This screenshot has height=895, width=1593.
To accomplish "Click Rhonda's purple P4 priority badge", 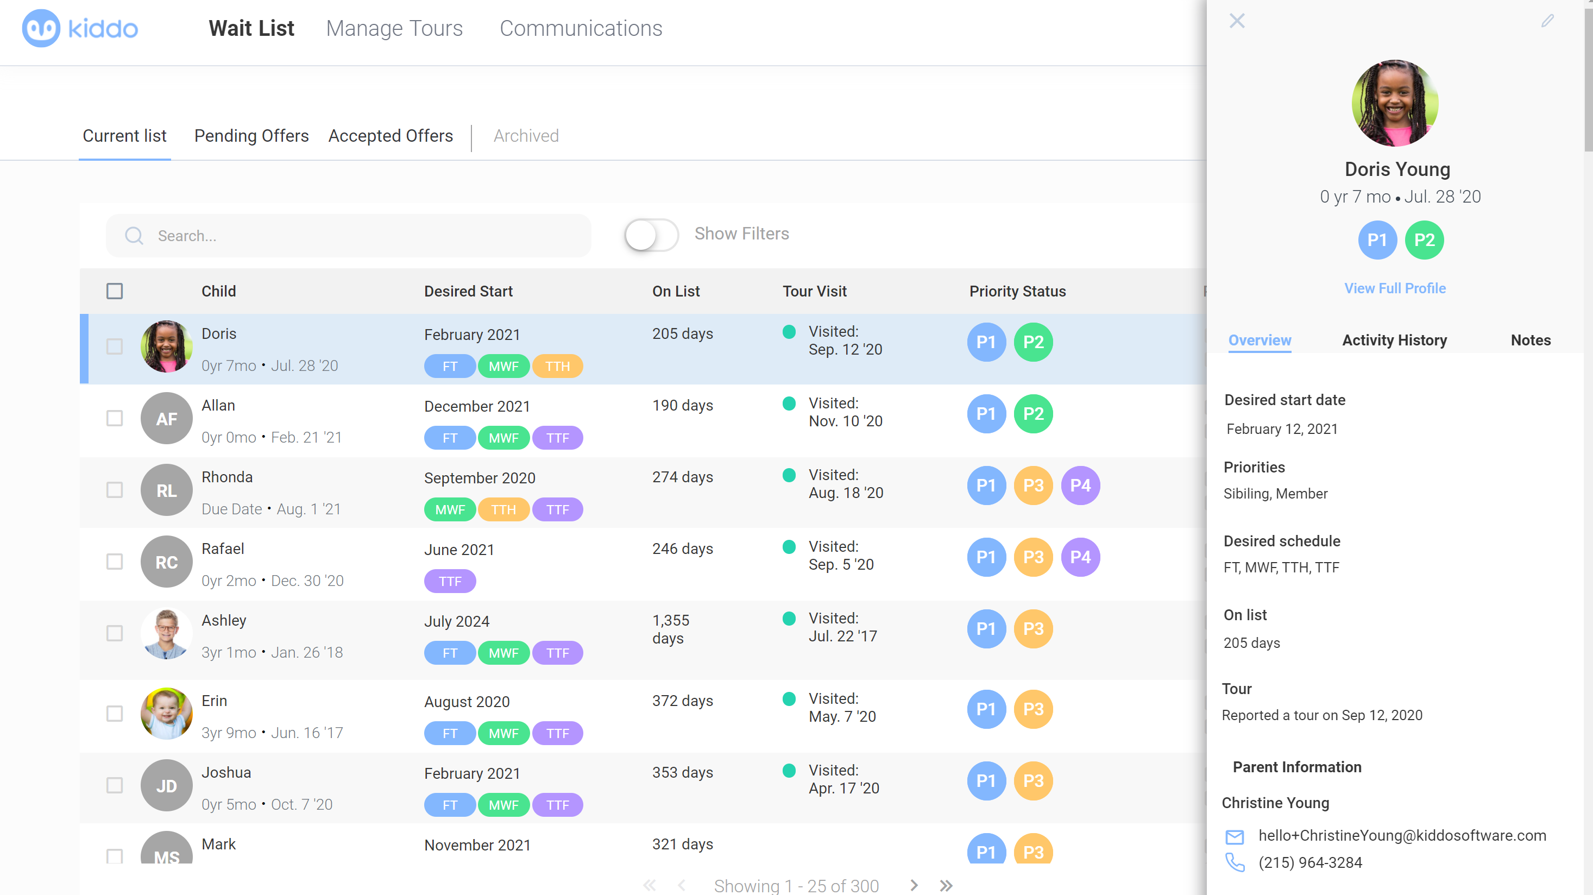I will click(x=1080, y=486).
